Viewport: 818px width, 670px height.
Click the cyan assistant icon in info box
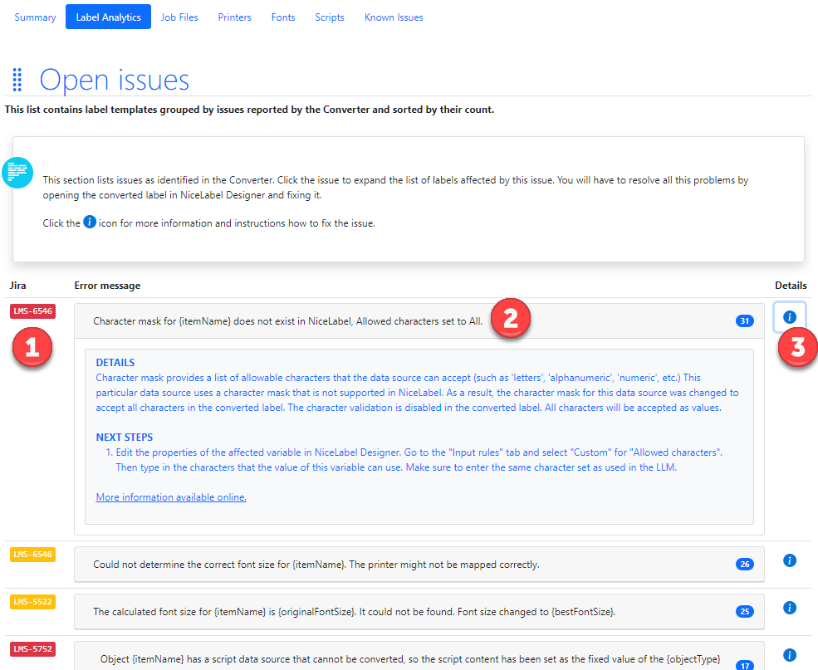pos(17,173)
